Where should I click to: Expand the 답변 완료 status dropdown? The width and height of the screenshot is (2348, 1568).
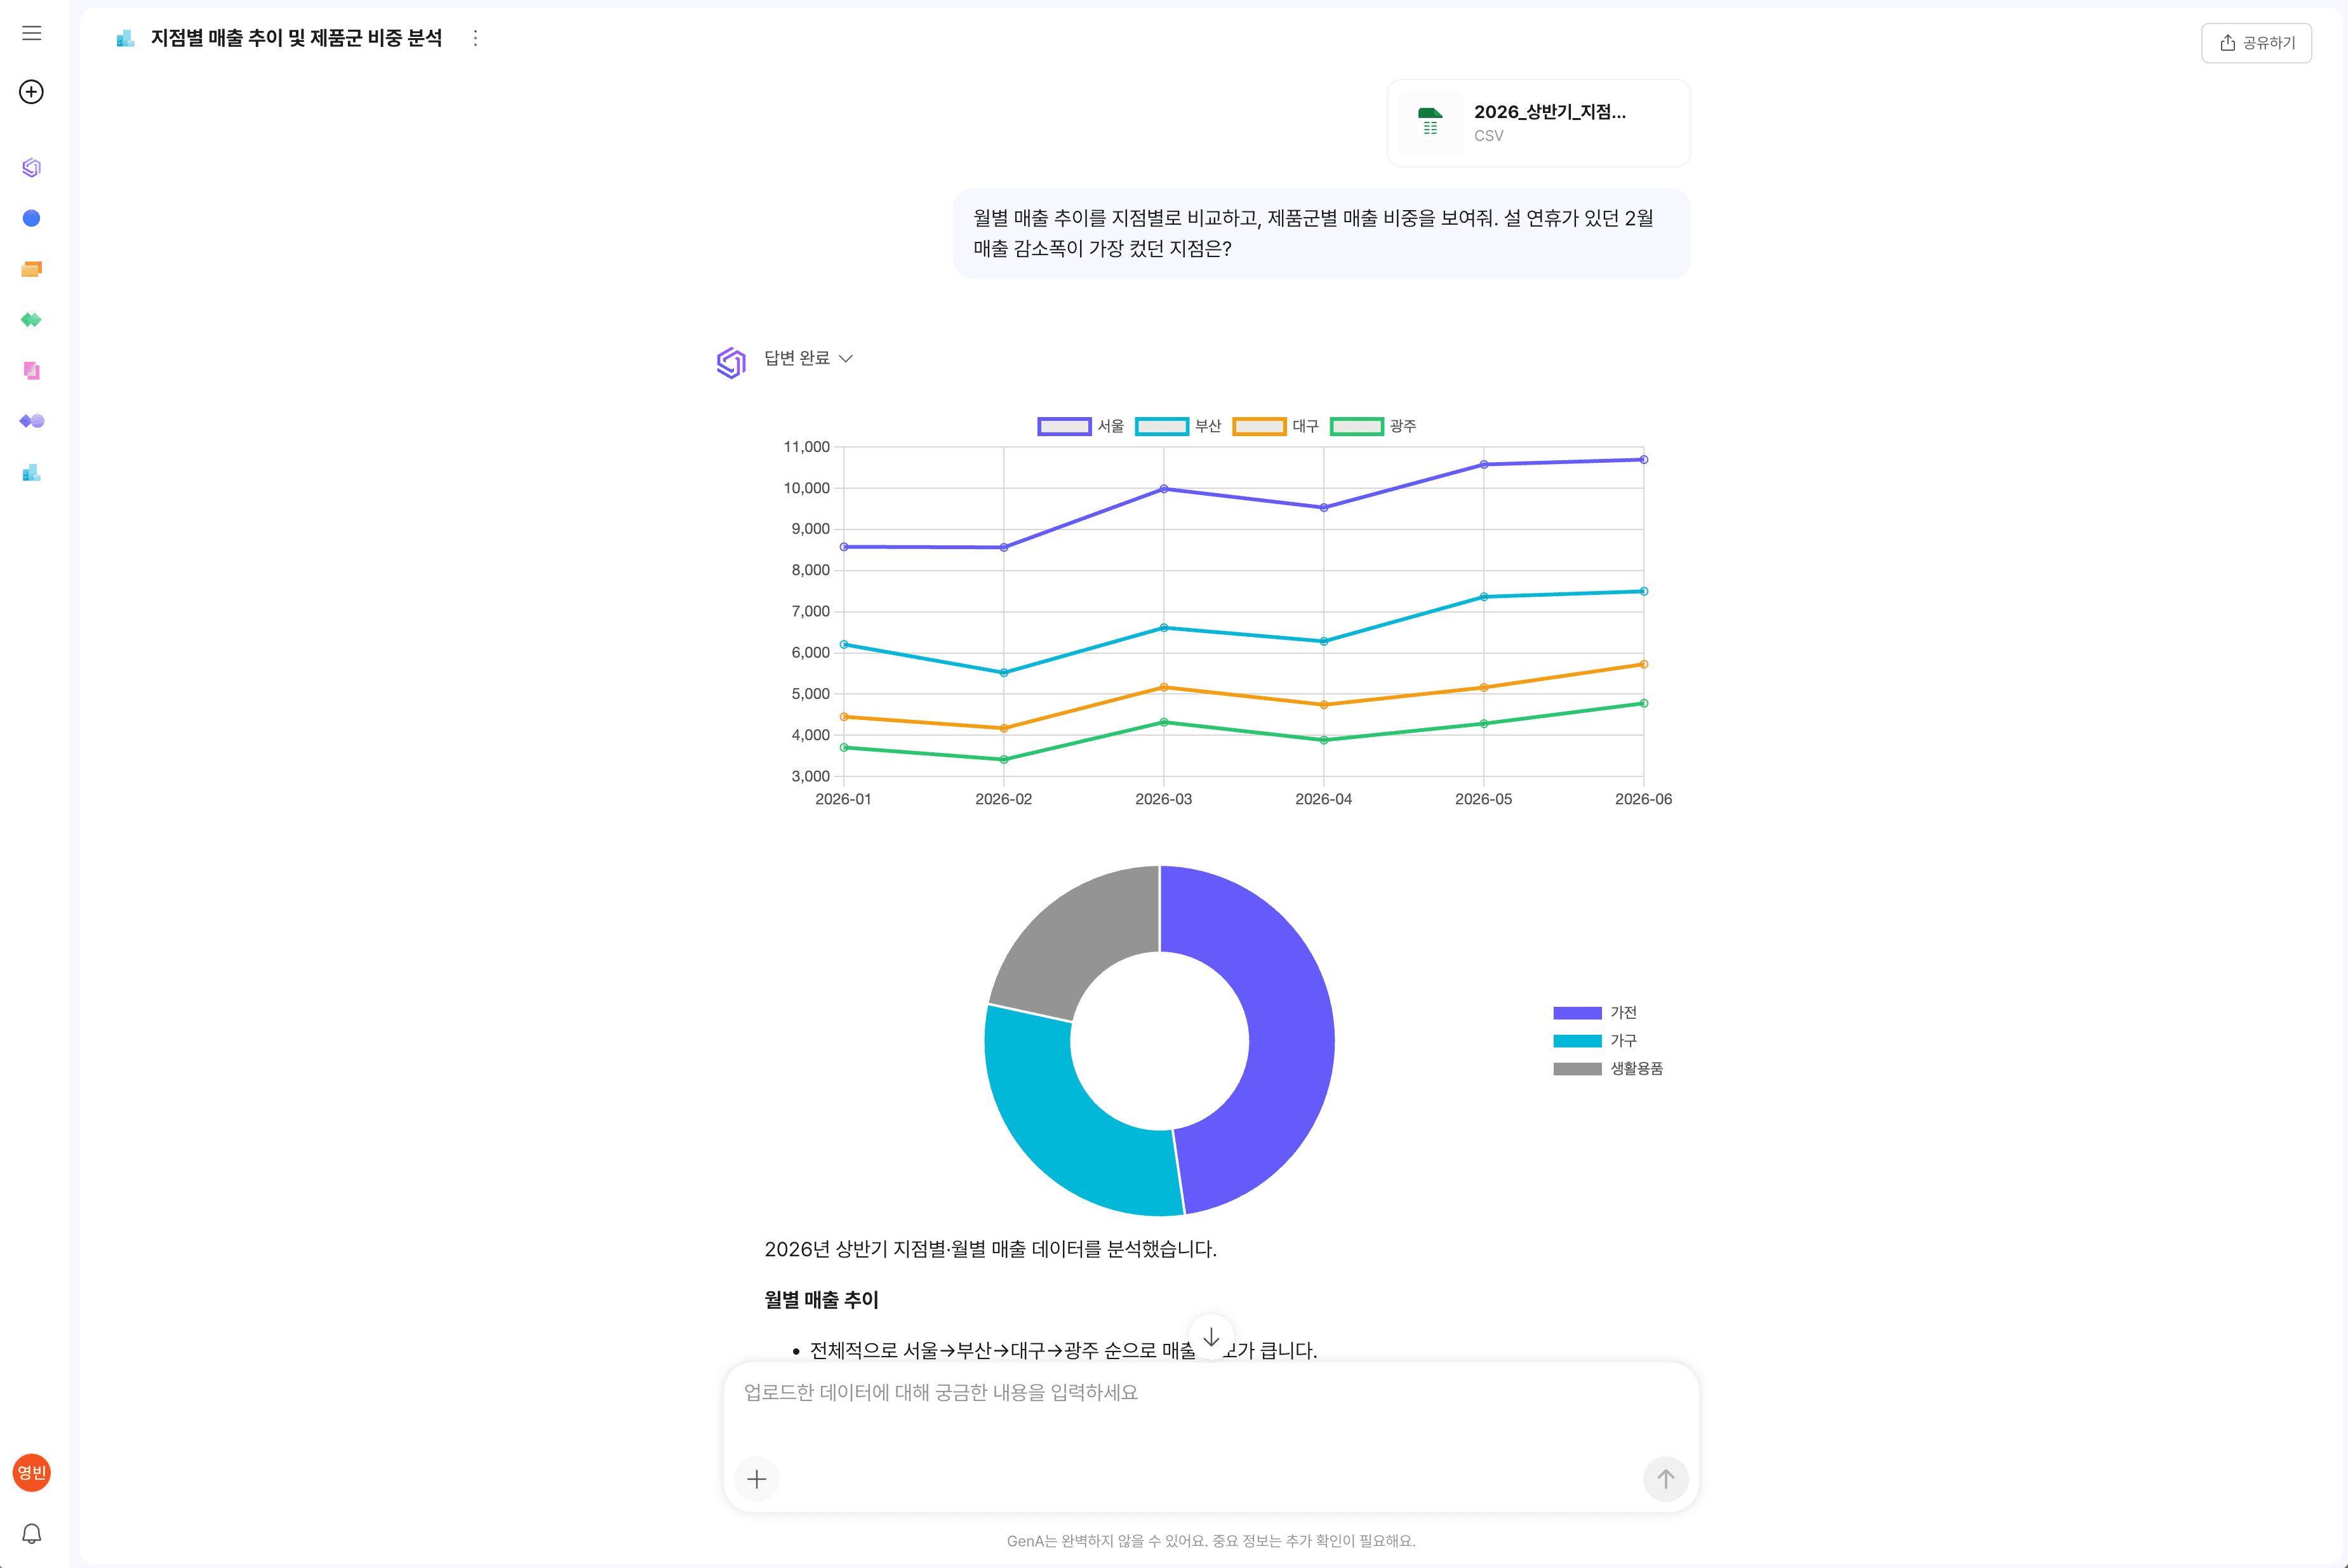coord(808,358)
